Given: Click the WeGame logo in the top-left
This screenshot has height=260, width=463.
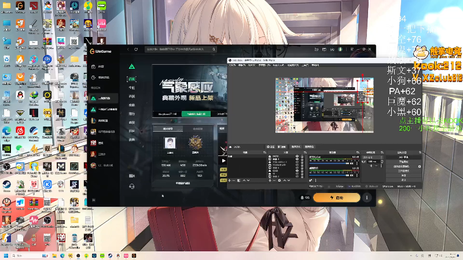Looking at the screenshot, I should [x=101, y=51].
